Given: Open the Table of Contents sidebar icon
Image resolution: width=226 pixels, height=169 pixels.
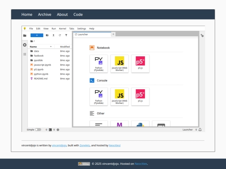Looking at the screenshot, I should click(25, 54).
